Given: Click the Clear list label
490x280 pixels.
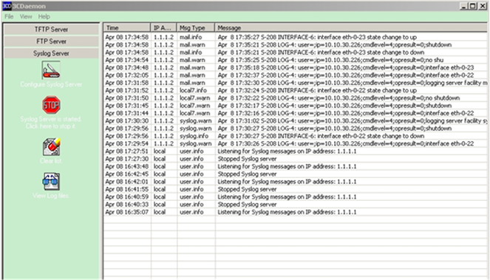Looking at the screenshot, I should tap(50, 161).
